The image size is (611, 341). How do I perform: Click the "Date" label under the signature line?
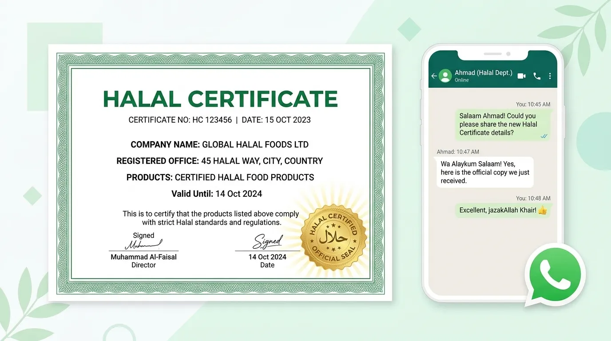click(267, 265)
